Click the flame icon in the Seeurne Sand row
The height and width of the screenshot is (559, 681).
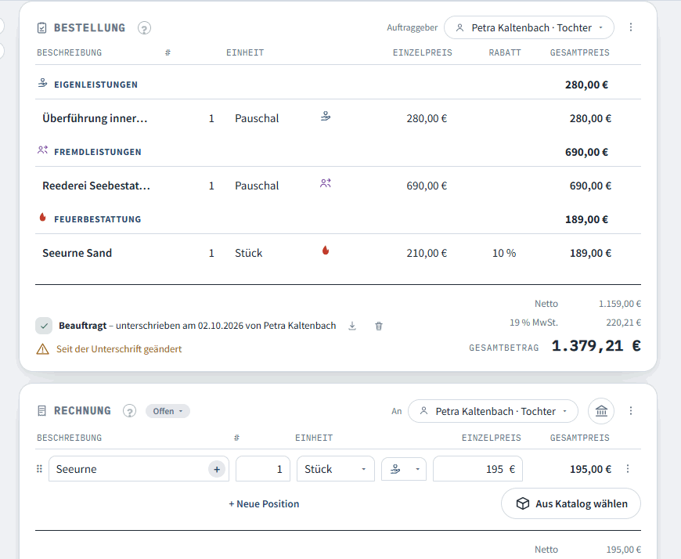point(326,251)
